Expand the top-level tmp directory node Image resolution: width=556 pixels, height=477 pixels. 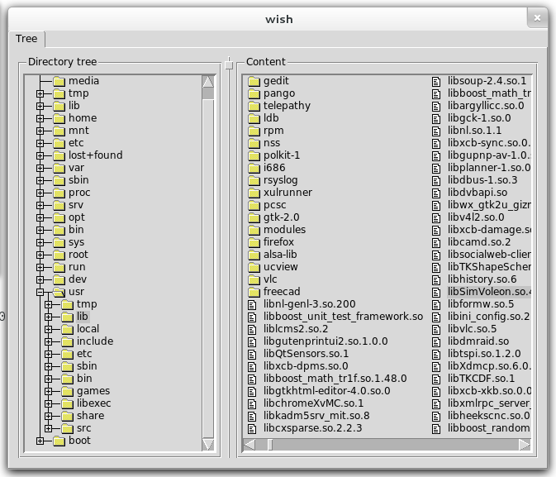click(40, 93)
